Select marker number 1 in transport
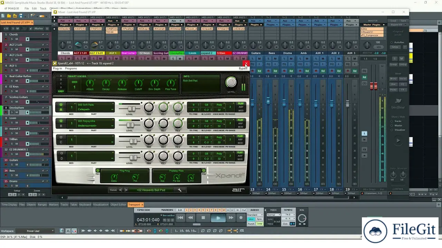Screen dimensions: 442x248 187,210
